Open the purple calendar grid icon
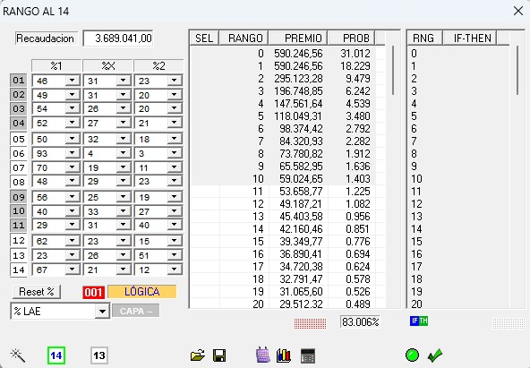The height and width of the screenshot is (368, 530). (262, 355)
